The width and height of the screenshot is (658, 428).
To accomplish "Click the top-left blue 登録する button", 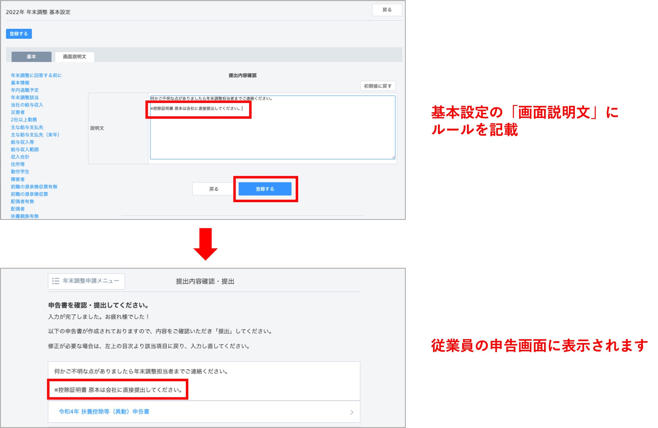I will [x=19, y=34].
